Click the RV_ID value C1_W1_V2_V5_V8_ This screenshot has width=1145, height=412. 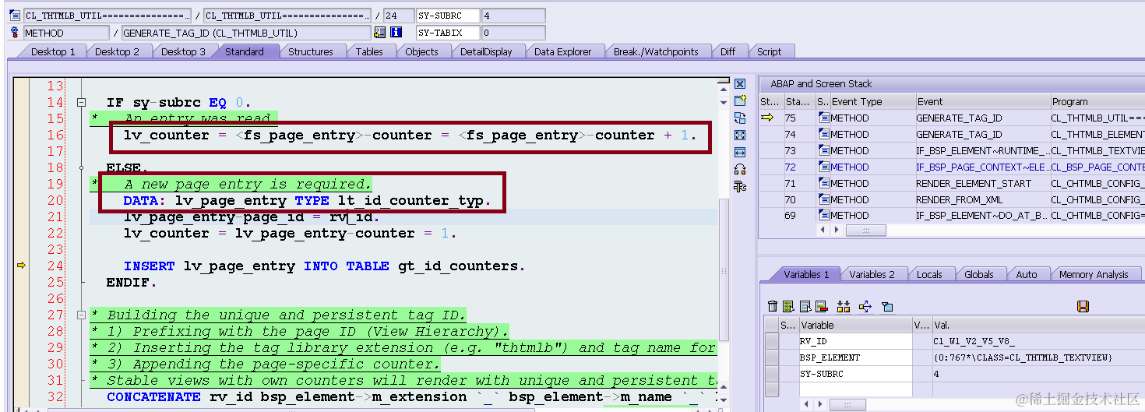(x=974, y=341)
